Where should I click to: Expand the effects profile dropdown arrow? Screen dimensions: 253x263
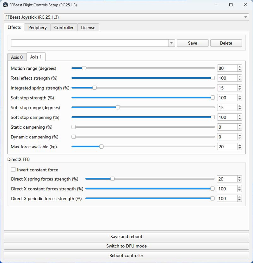coord(171,43)
